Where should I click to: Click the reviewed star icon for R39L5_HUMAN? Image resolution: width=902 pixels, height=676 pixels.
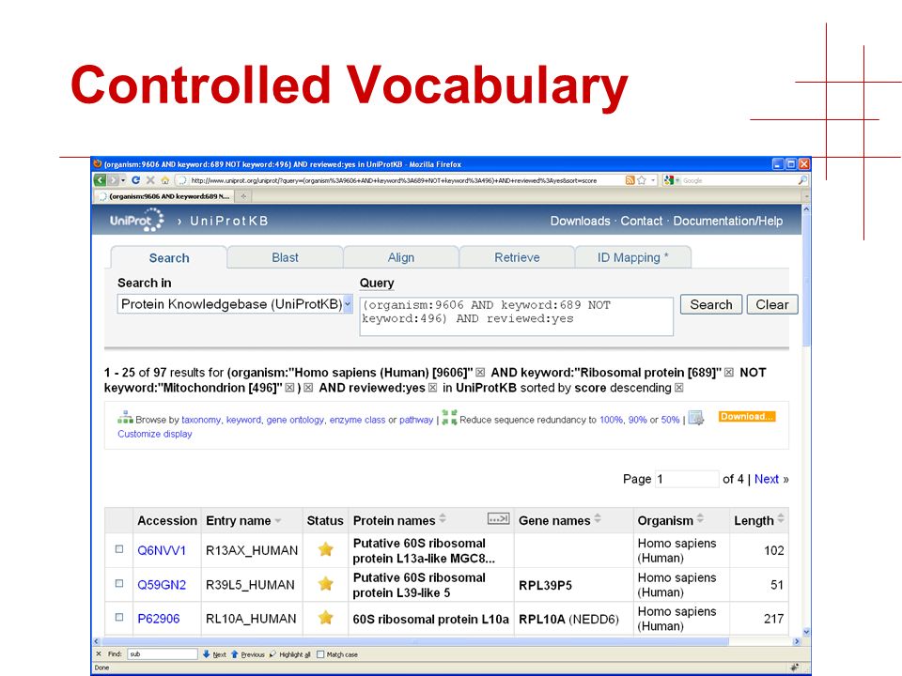coord(326,584)
